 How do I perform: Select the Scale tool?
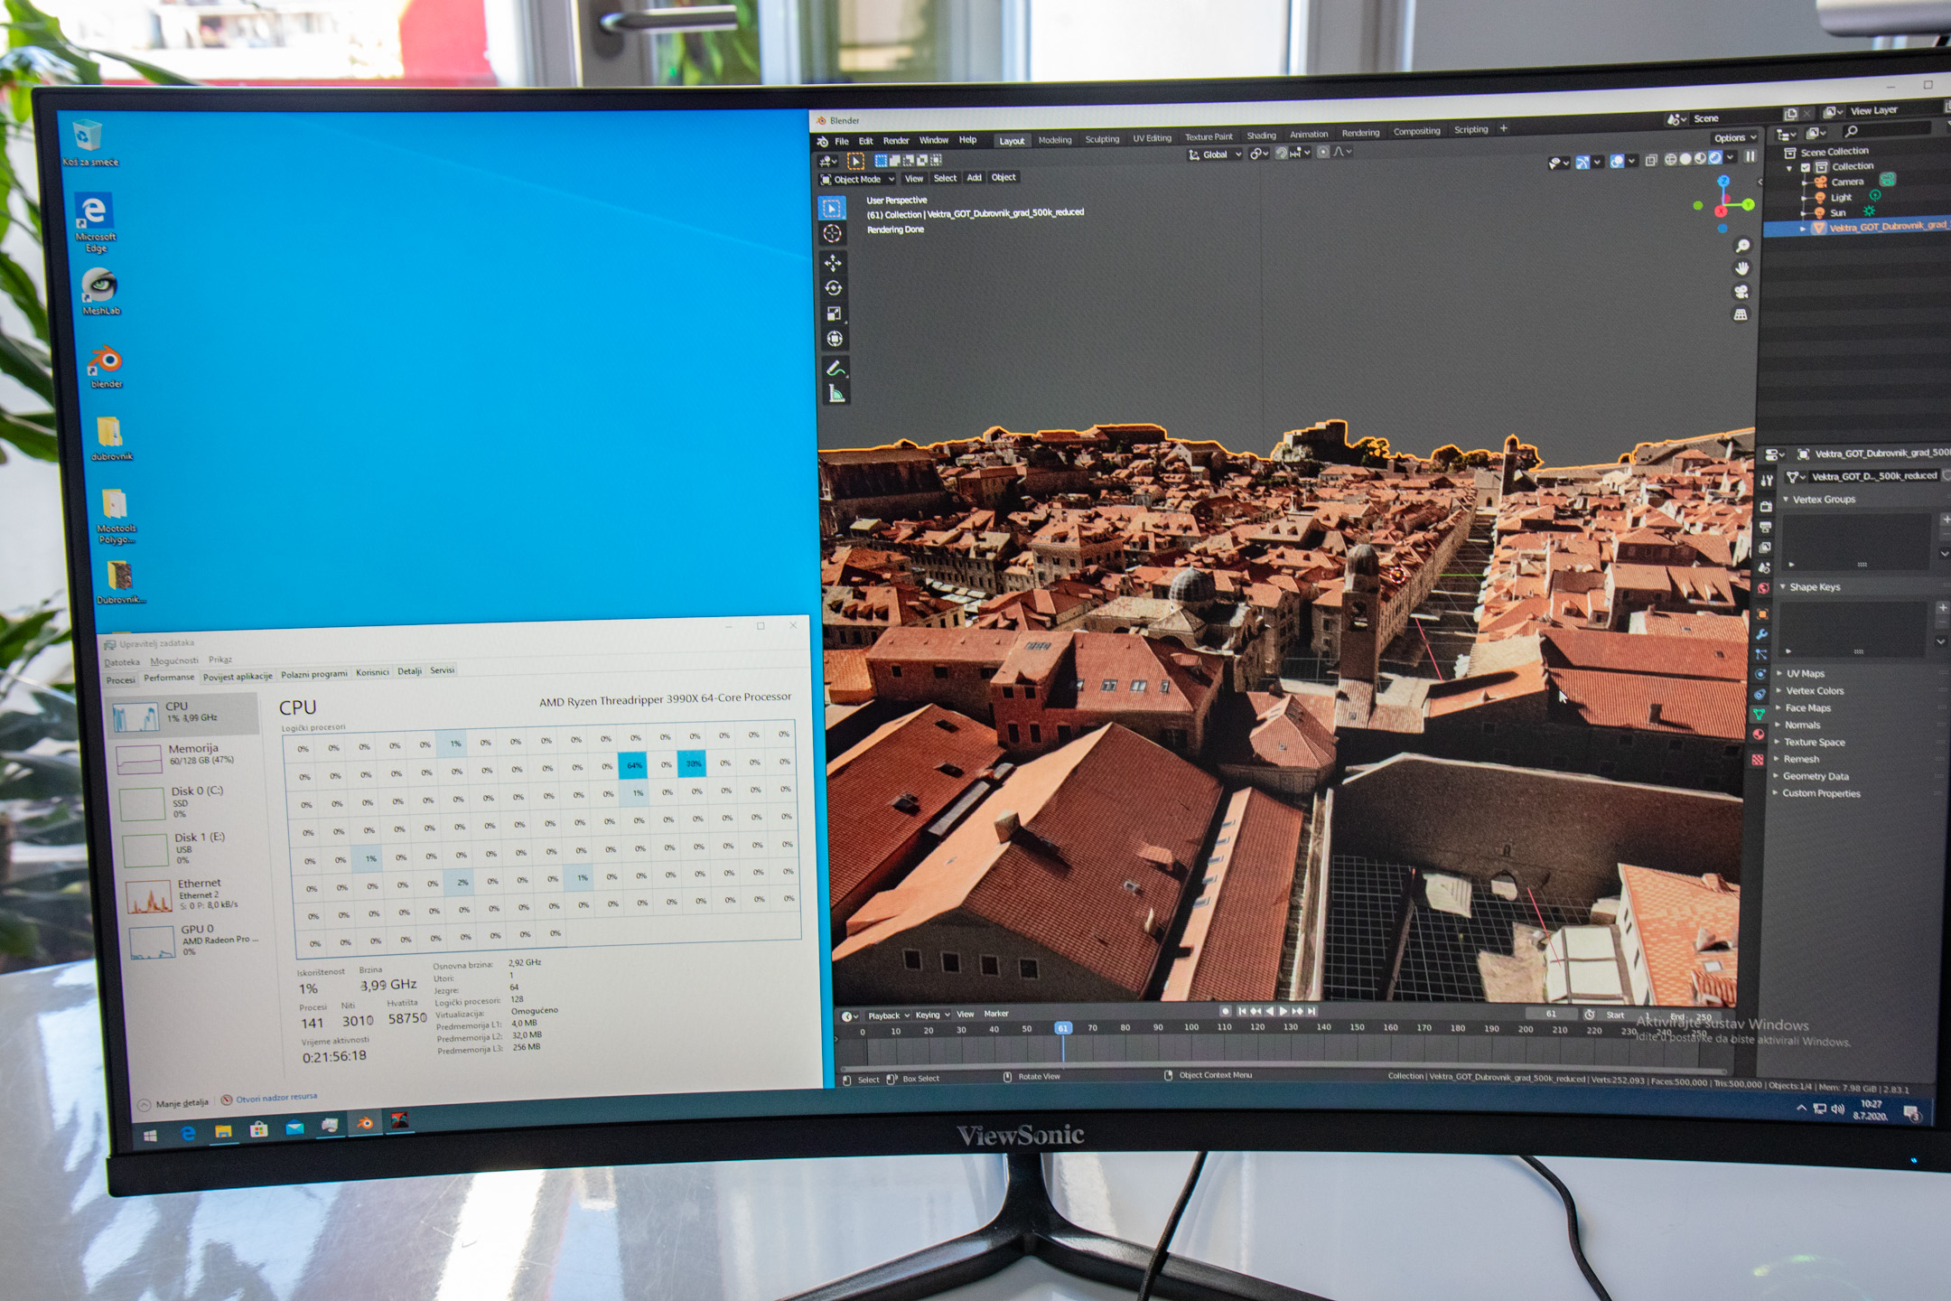(x=834, y=314)
